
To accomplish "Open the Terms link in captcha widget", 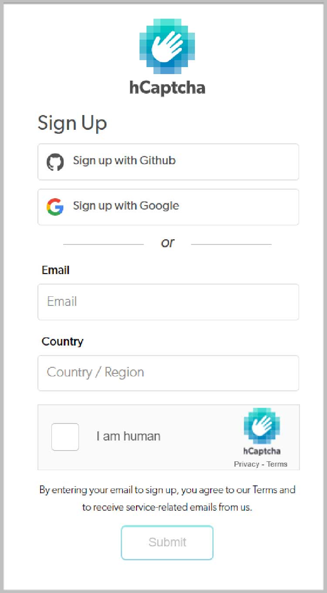I will click(x=277, y=464).
